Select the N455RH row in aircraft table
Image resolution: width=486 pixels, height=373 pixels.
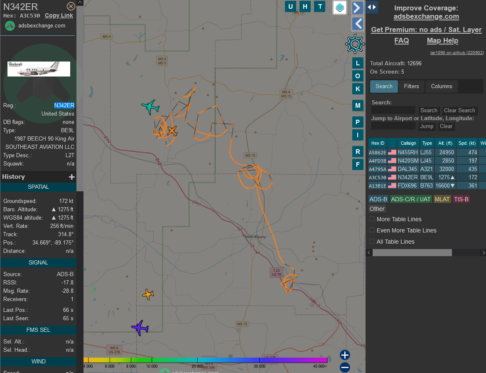click(x=427, y=152)
